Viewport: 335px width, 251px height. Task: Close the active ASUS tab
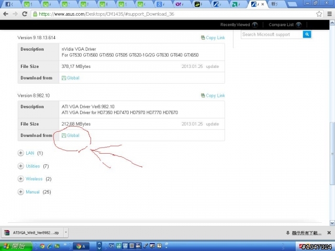click(263, 4)
